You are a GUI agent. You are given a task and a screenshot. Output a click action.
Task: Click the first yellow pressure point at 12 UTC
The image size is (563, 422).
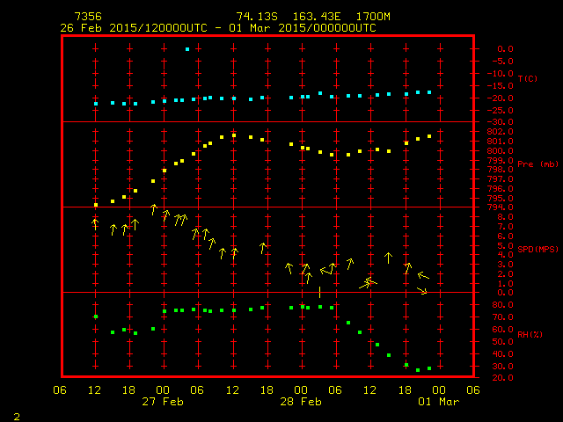click(96, 205)
